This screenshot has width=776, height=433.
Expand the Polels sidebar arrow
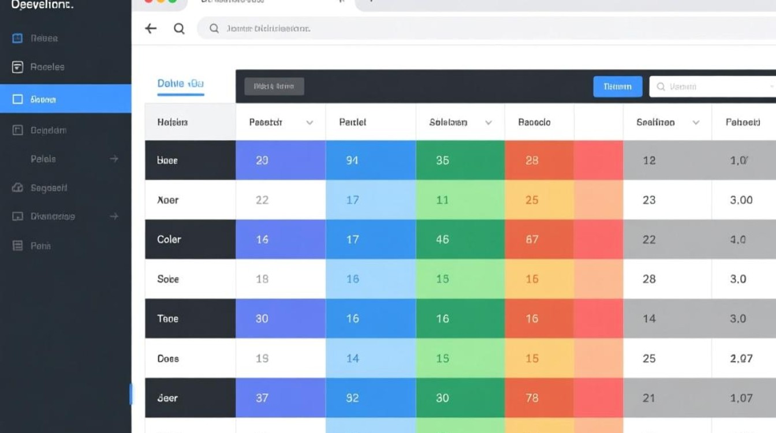[114, 159]
